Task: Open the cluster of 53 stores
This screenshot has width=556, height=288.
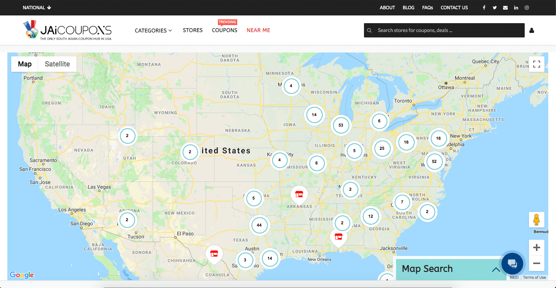Action: pos(341,125)
